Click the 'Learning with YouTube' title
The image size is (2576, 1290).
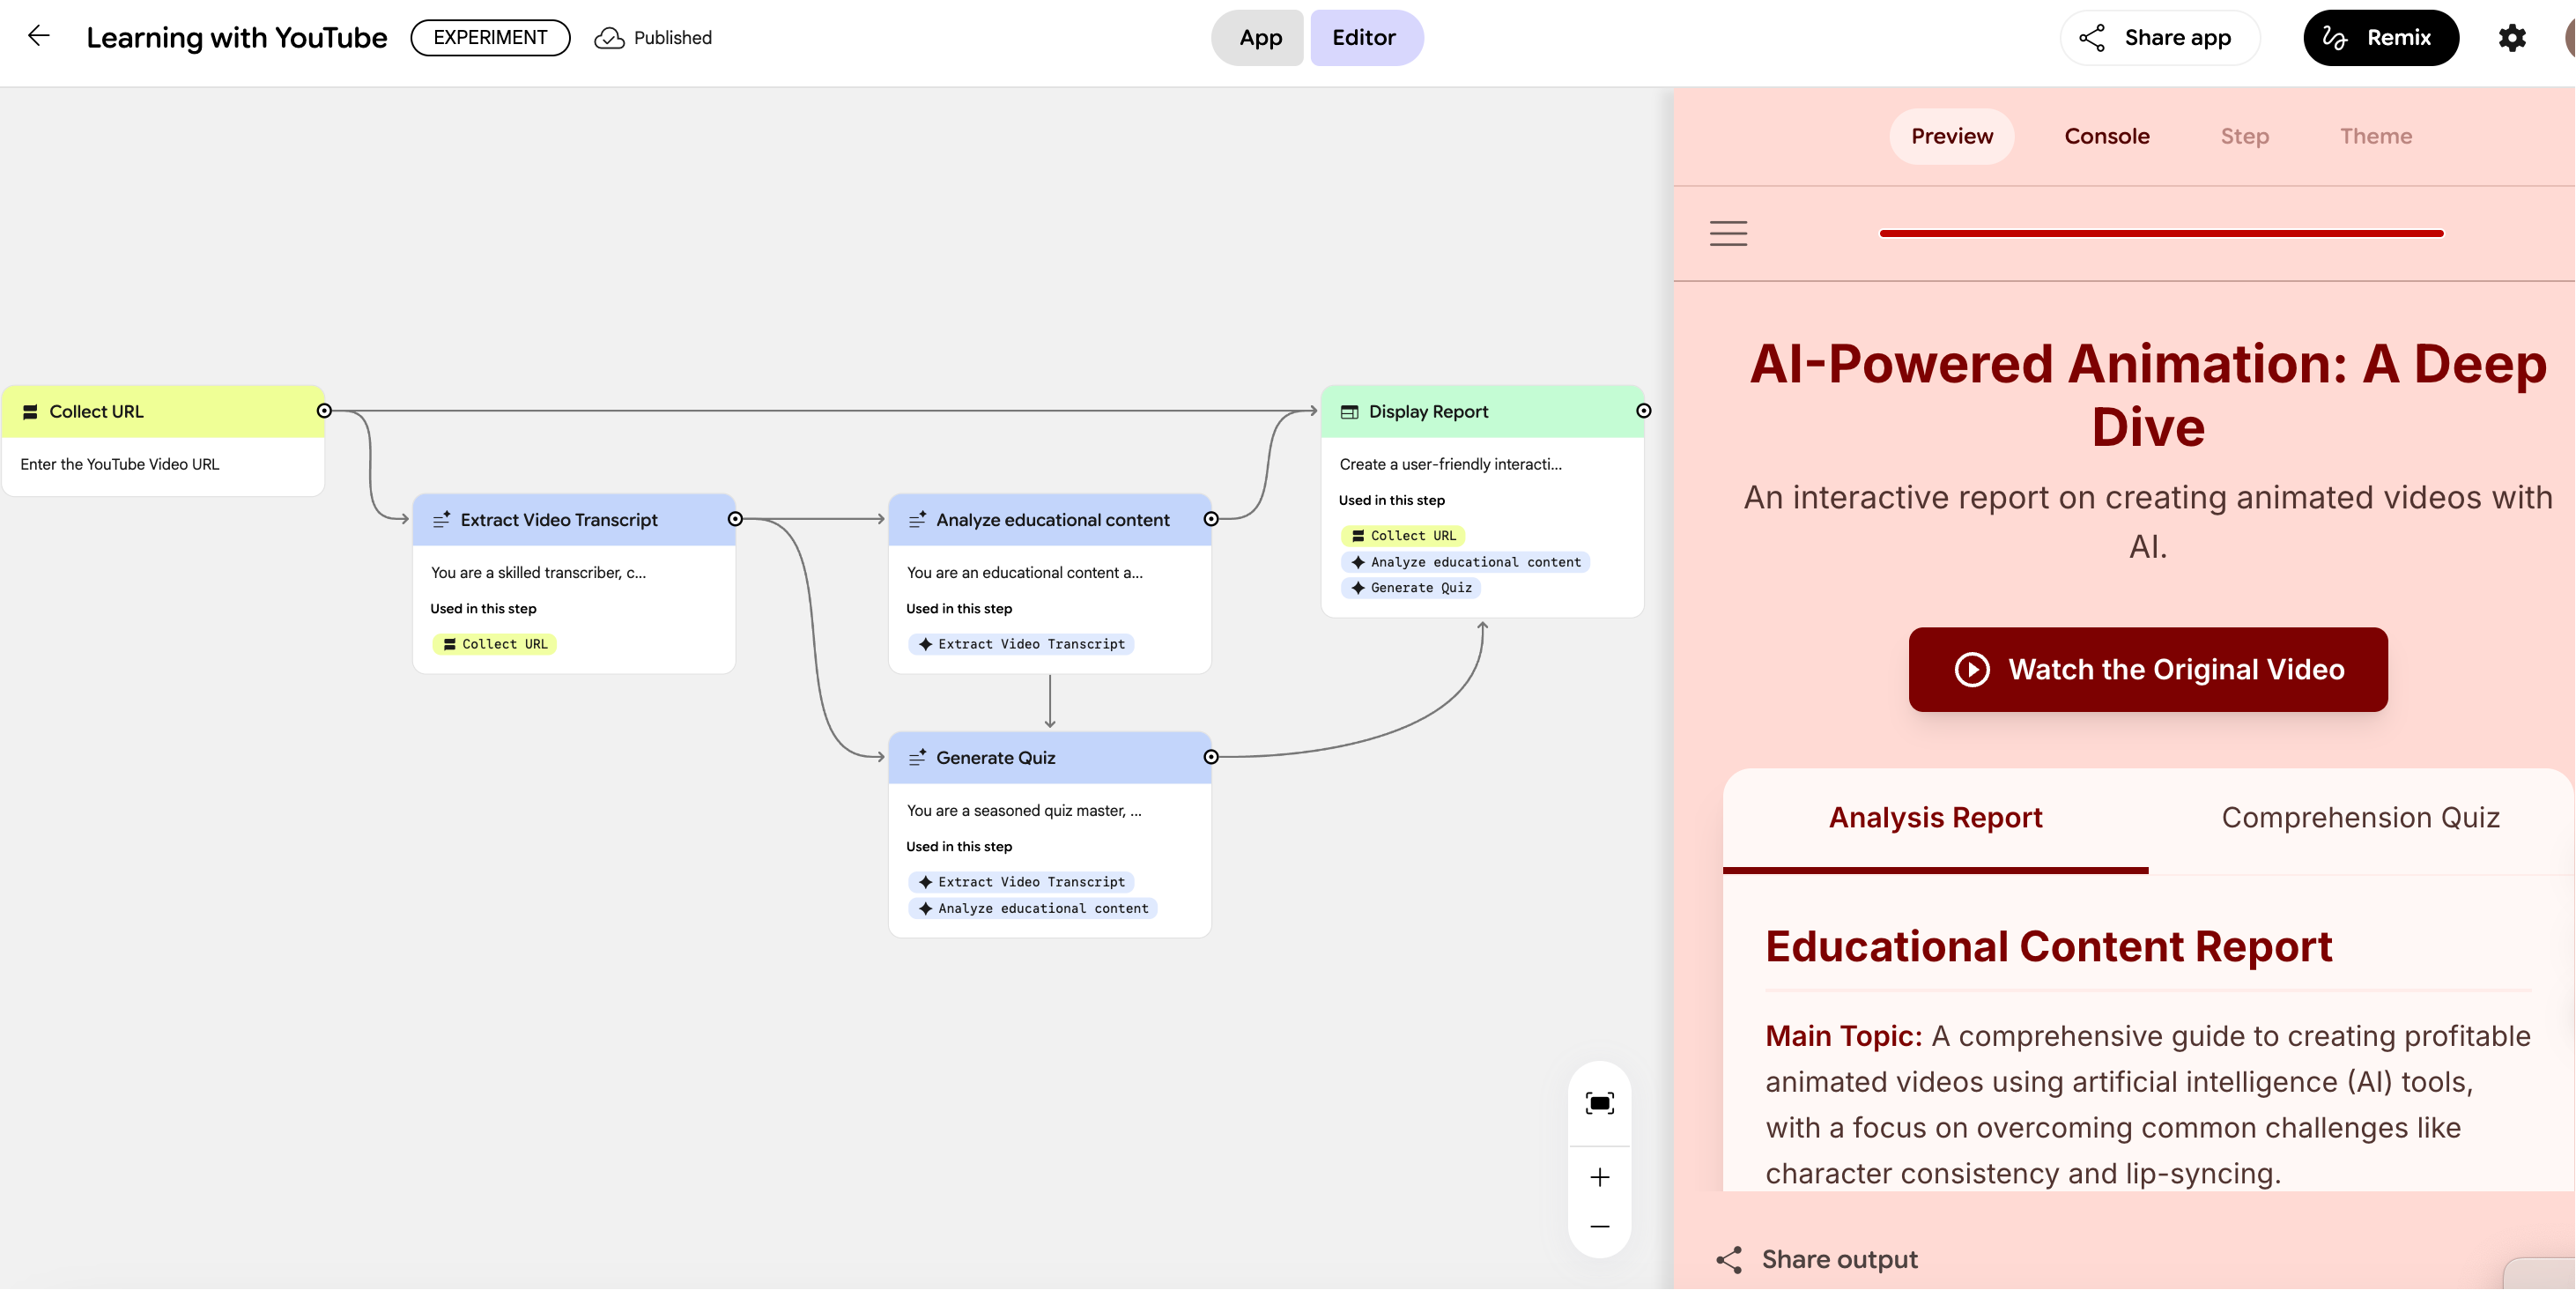click(x=237, y=38)
